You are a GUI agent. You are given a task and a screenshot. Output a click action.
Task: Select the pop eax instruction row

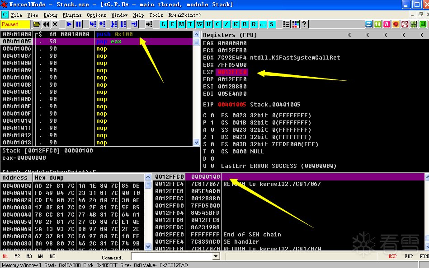tap(97, 42)
